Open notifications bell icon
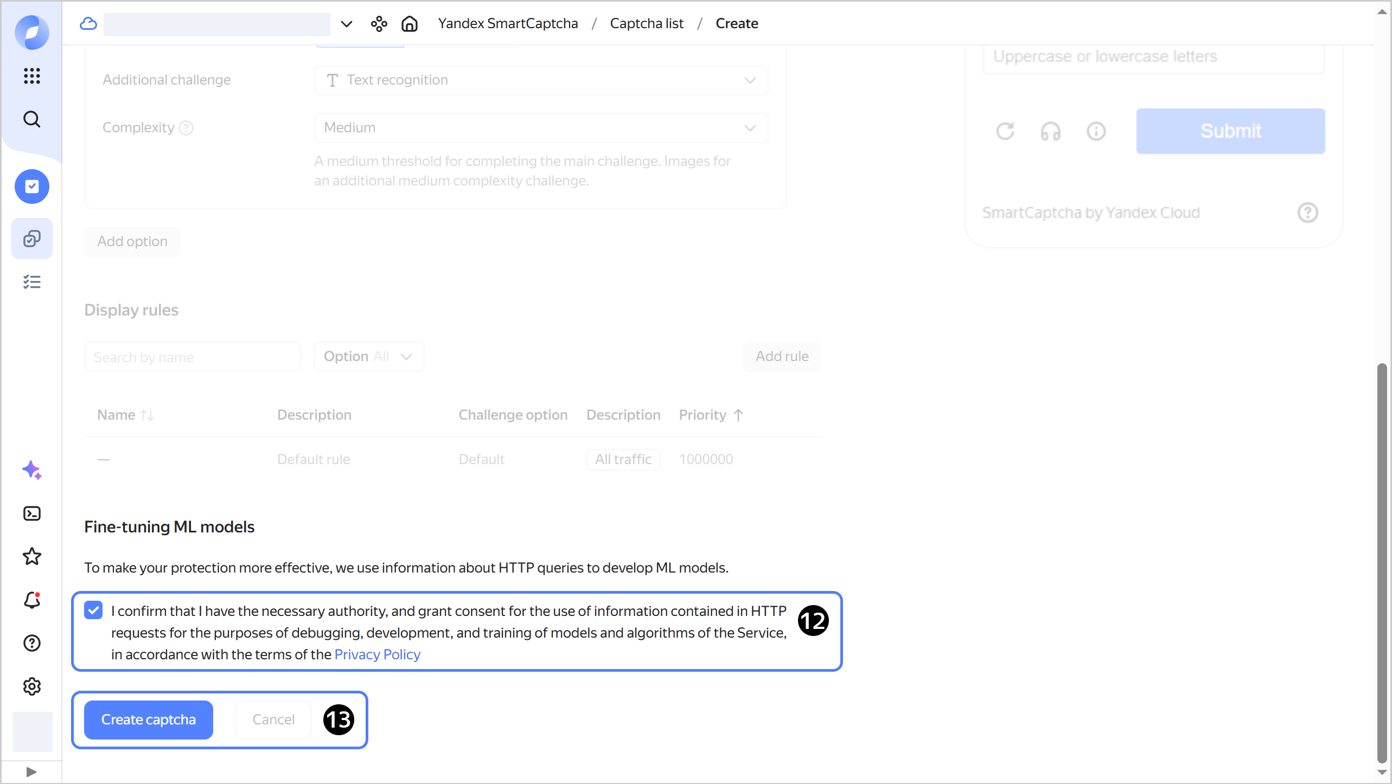 pyautogui.click(x=32, y=600)
